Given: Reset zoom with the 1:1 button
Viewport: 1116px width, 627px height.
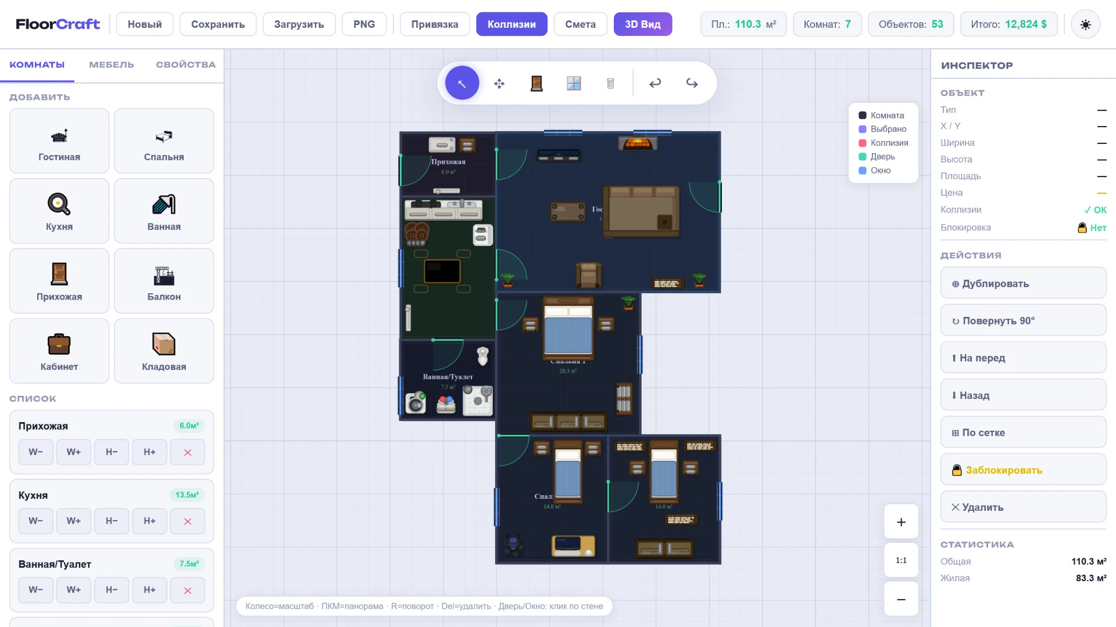Looking at the screenshot, I should pyautogui.click(x=901, y=560).
